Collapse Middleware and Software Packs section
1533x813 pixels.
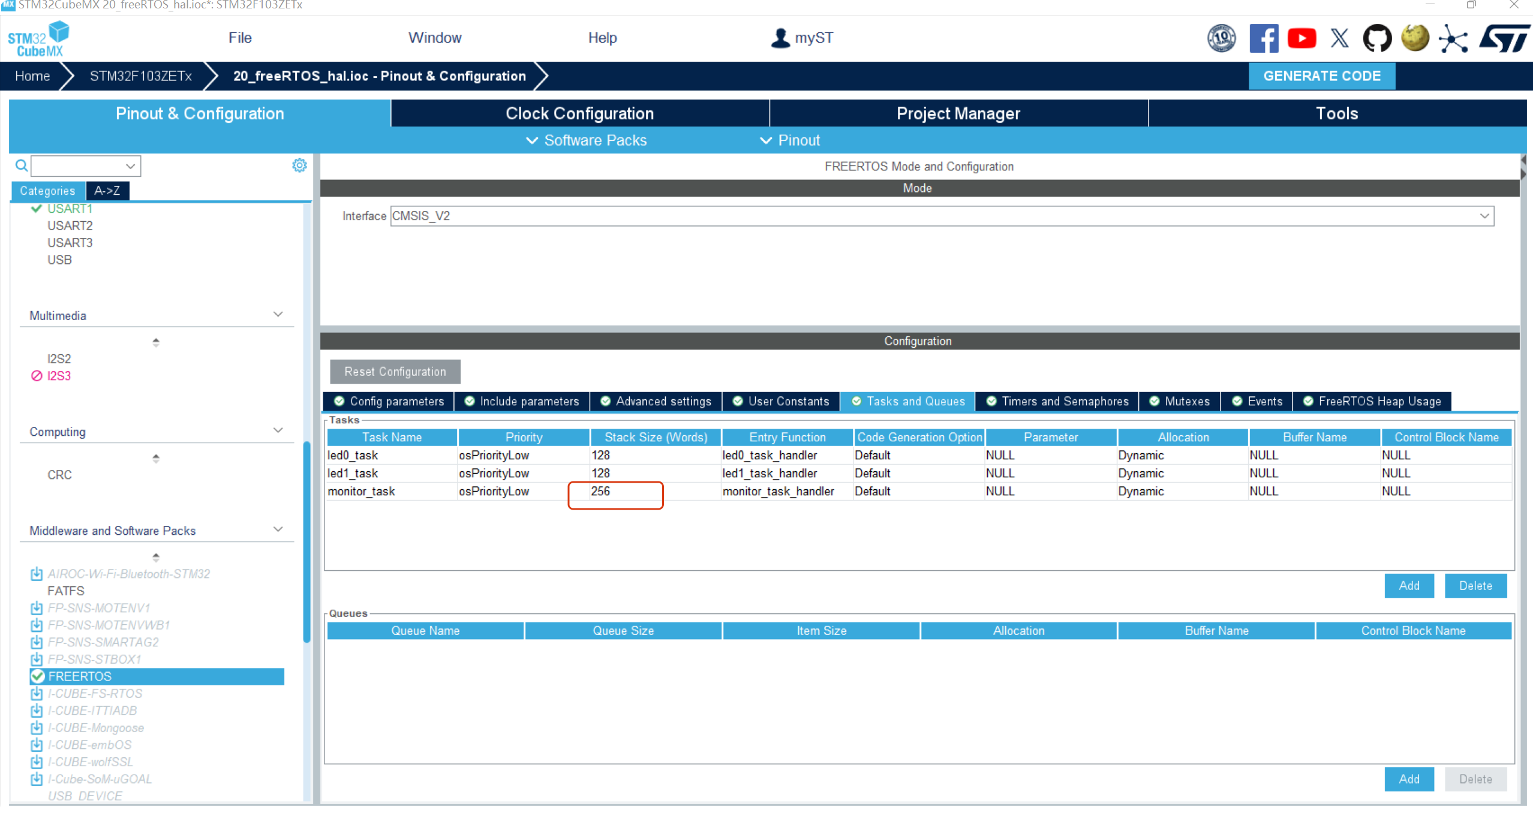tap(278, 529)
